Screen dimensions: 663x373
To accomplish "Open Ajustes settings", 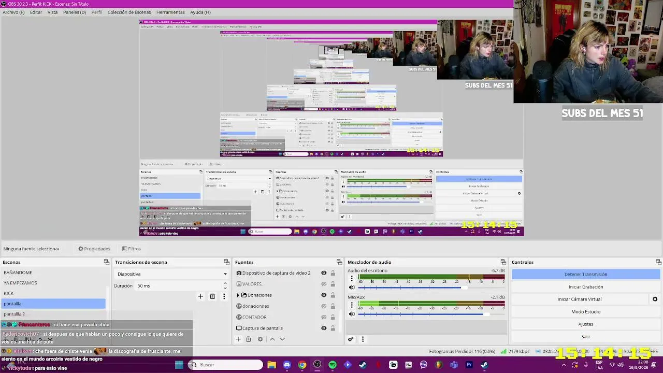I will click(586, 324).
